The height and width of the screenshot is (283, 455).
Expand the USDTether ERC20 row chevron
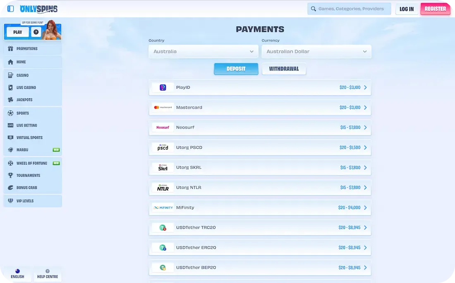pos(365,247)
